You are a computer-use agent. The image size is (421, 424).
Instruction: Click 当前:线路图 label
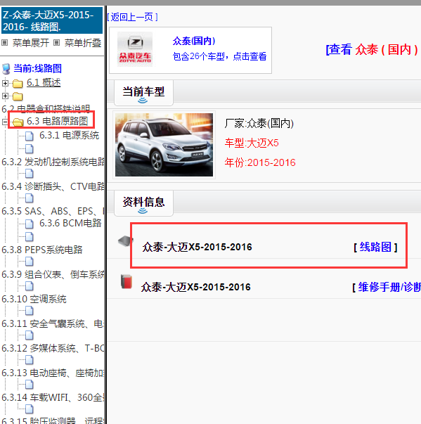(x=37, y=68)
